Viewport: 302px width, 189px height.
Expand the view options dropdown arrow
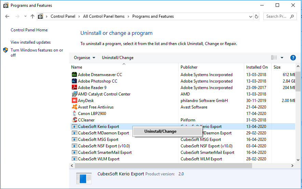(282, 58)
